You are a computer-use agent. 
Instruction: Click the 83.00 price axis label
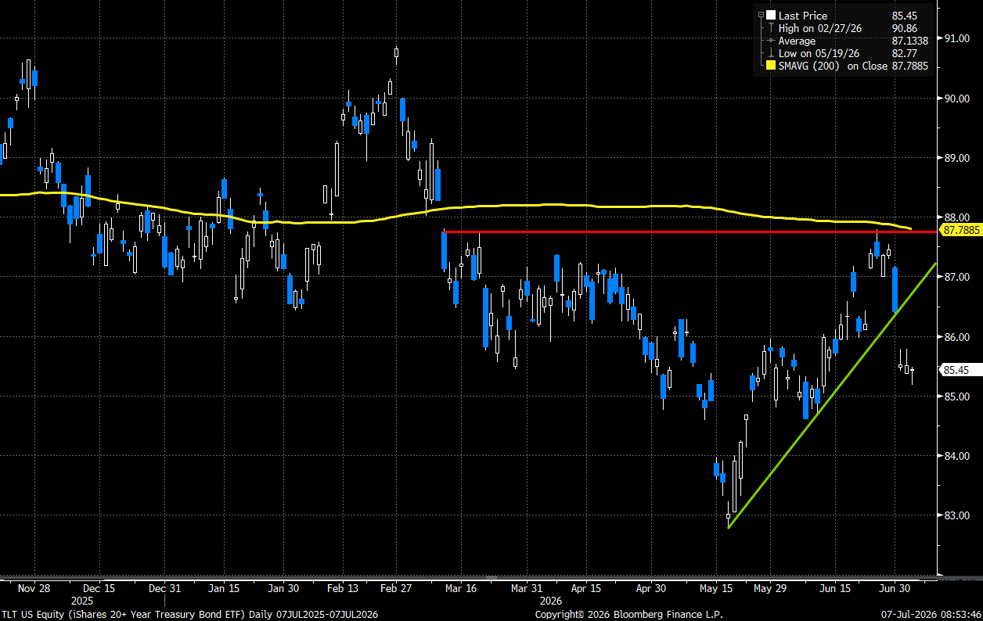[x=957, y=515]
